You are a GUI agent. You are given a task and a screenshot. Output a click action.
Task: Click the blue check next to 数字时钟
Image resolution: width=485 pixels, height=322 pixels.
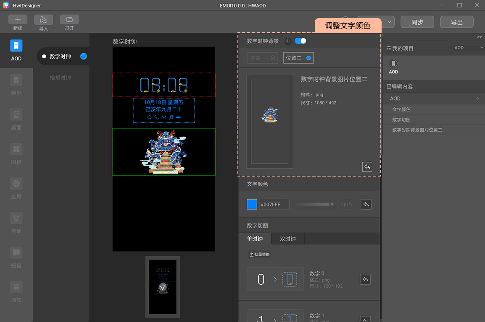(84, 56)
